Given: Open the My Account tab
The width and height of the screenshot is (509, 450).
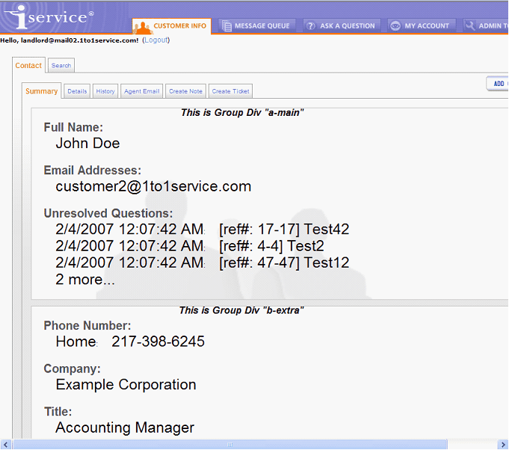Looking at the screenshot, I should click(x=422, y=25).
